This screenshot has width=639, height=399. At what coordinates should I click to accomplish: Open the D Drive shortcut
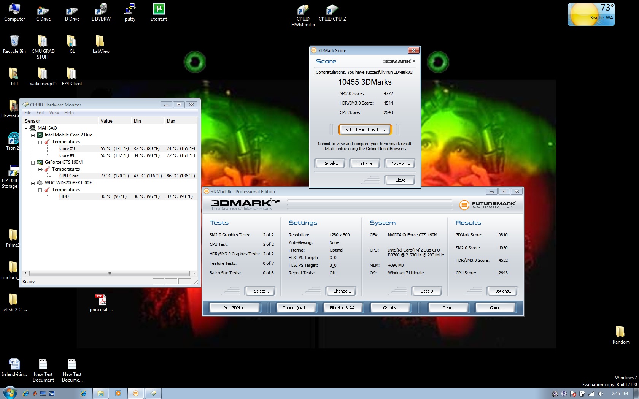(72, 12)
